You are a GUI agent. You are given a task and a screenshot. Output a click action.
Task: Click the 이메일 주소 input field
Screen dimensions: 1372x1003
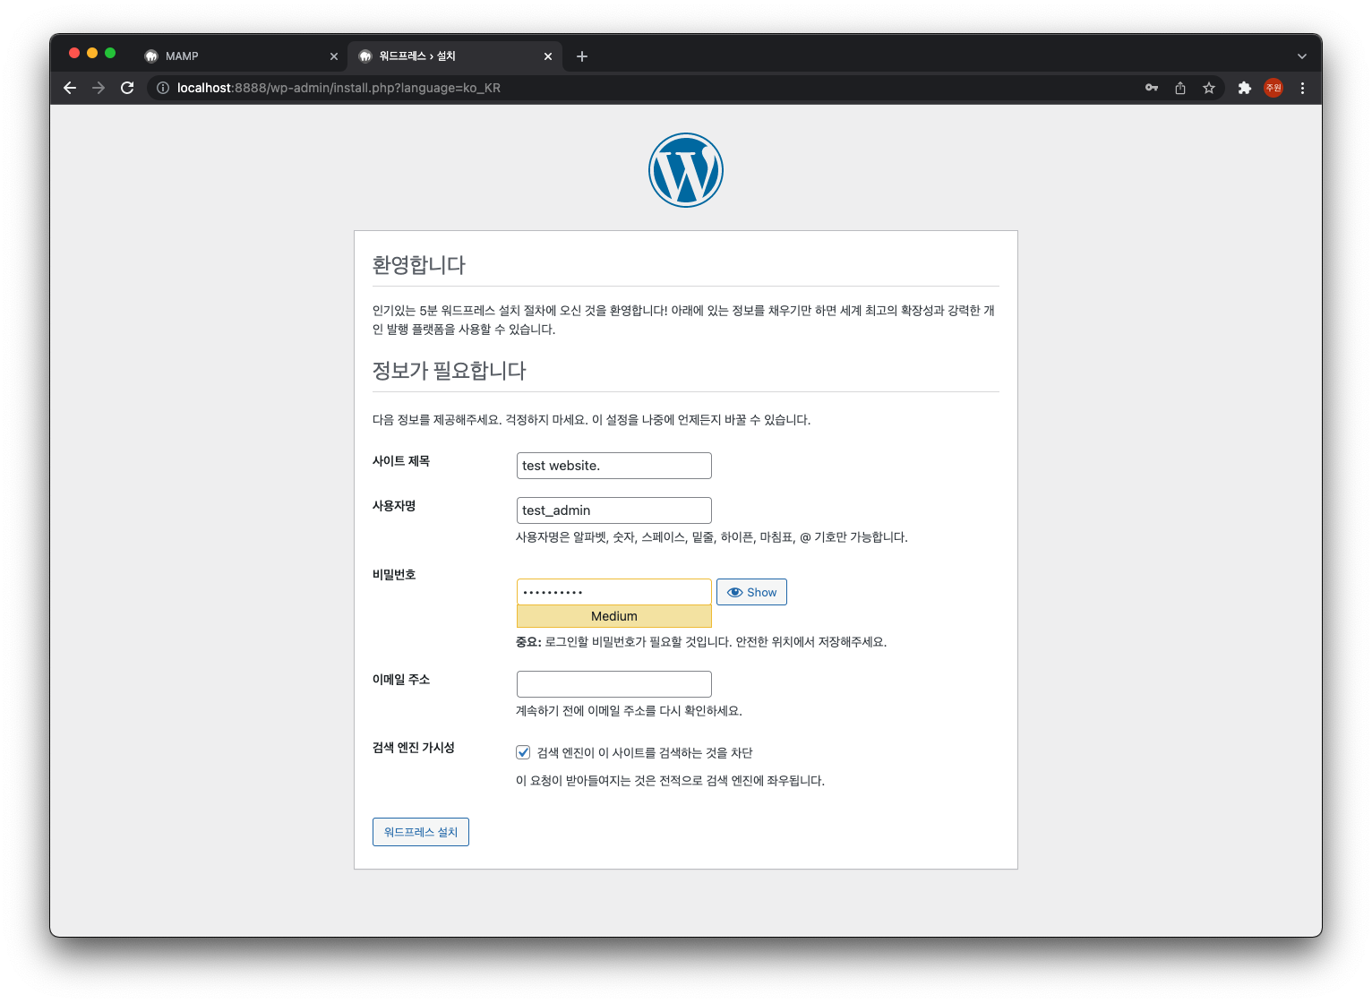click(614, 684)
